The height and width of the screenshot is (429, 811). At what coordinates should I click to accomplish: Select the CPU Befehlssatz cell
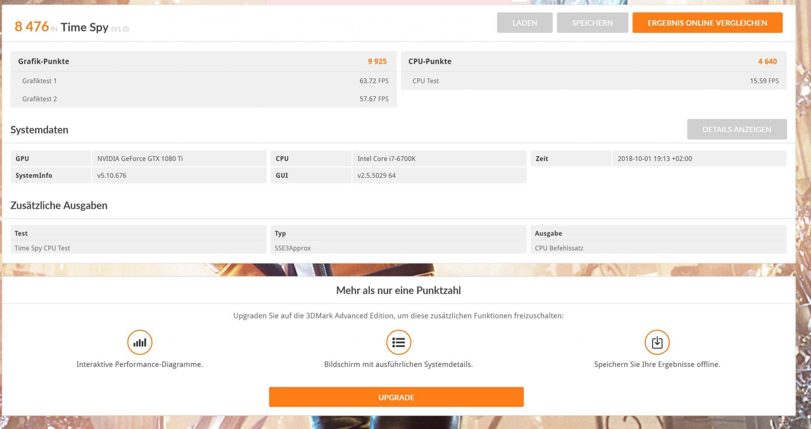pos(658,248)
